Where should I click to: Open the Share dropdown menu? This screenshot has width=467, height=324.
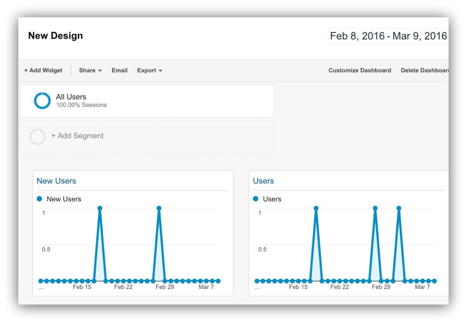(90, 70)
